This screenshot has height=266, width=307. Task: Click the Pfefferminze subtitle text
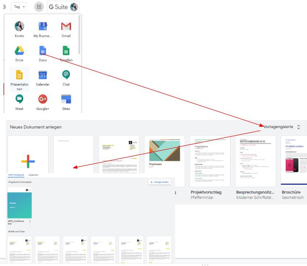click(x=202, y=197)
